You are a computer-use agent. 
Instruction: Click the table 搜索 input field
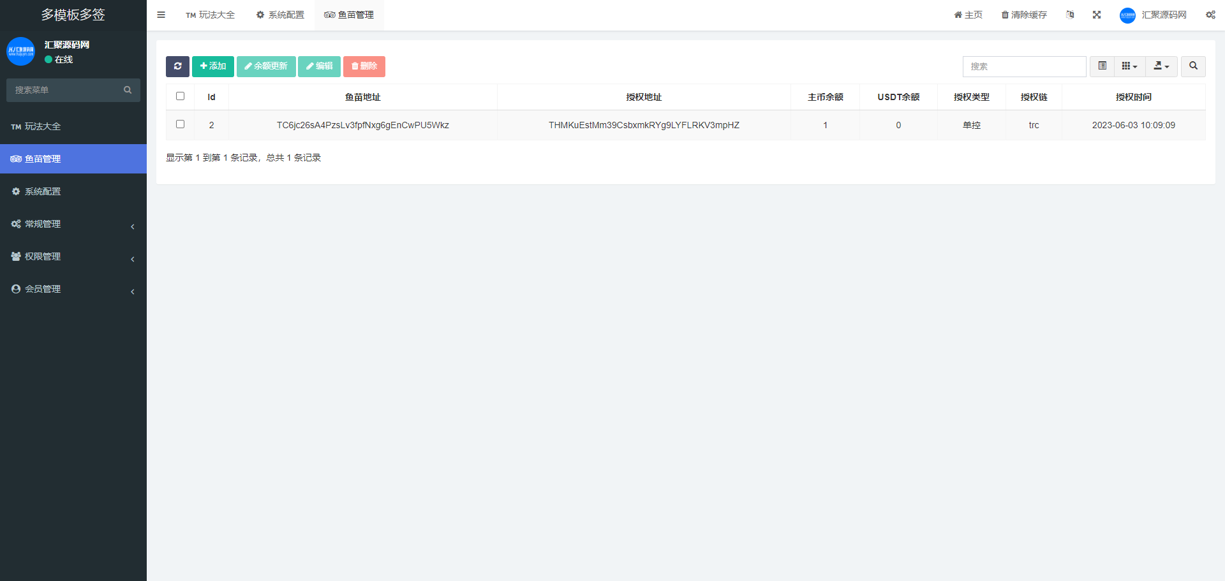[1024, 66]
